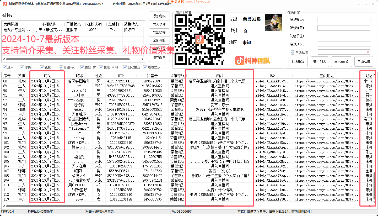
Task: Click the 时间 column header
Action: 47,76
